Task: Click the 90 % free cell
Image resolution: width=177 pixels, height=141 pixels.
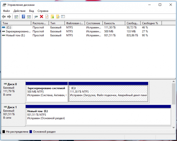Action: coord(145,35)
